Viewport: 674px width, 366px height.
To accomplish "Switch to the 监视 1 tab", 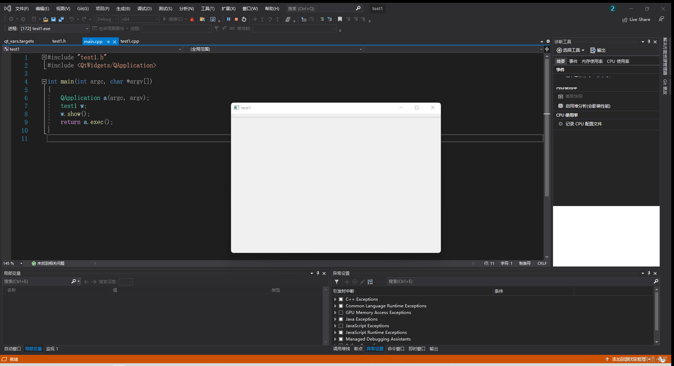I will tap(52, 349).
